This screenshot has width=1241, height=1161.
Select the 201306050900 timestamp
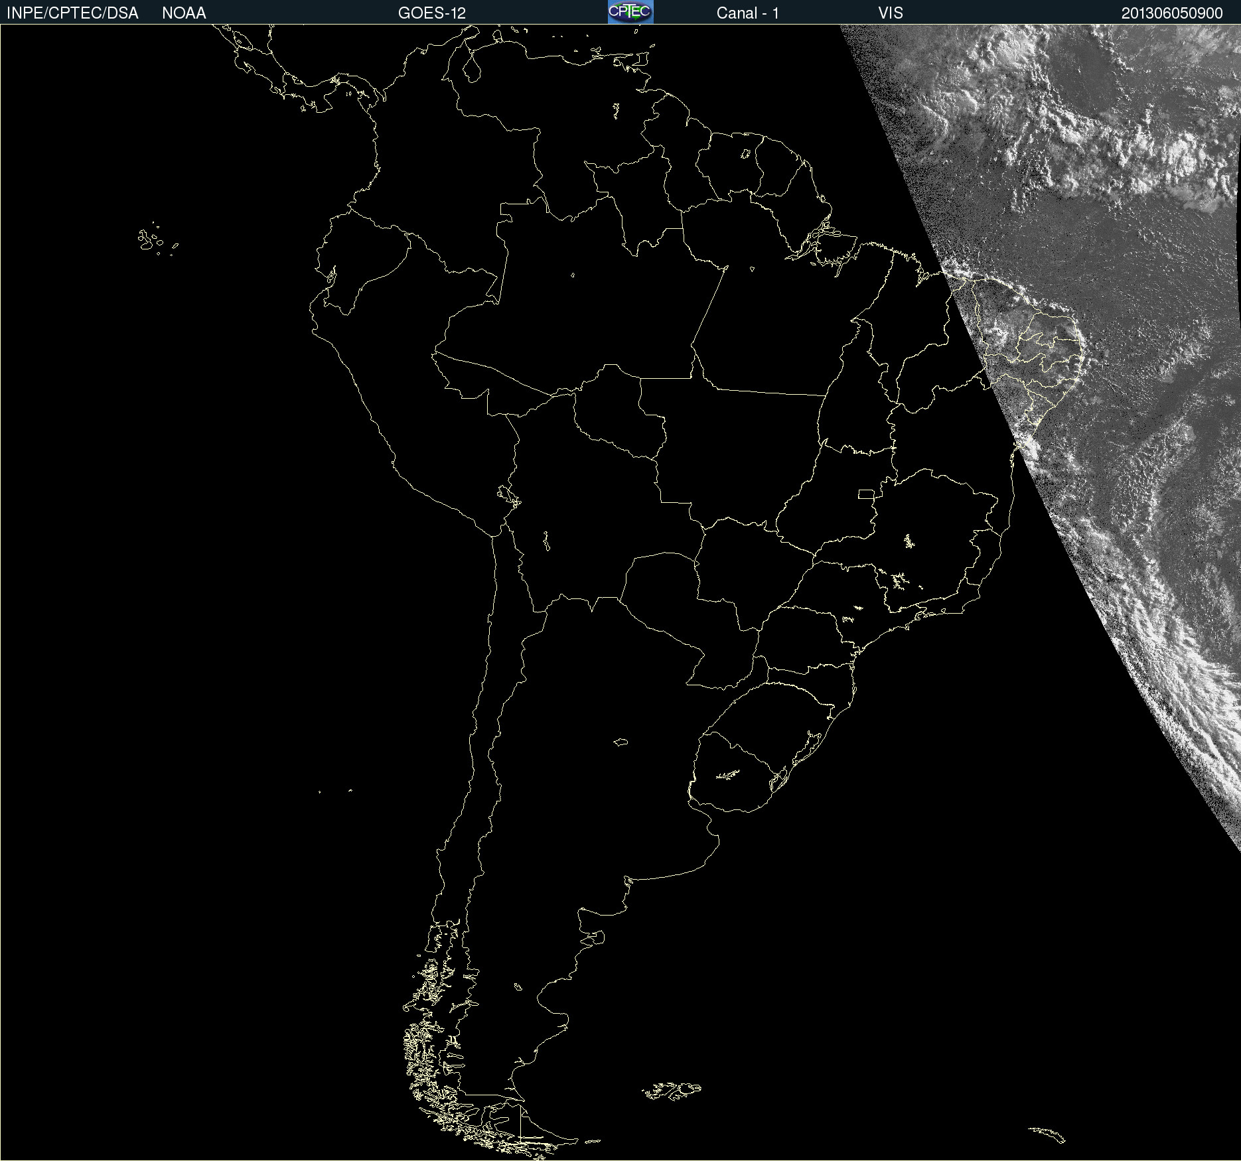coord(1172,13)
